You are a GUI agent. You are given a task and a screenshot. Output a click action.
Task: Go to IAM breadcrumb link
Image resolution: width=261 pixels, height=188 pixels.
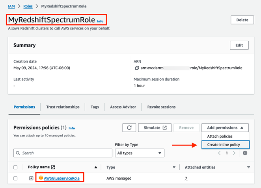(11, 6)
